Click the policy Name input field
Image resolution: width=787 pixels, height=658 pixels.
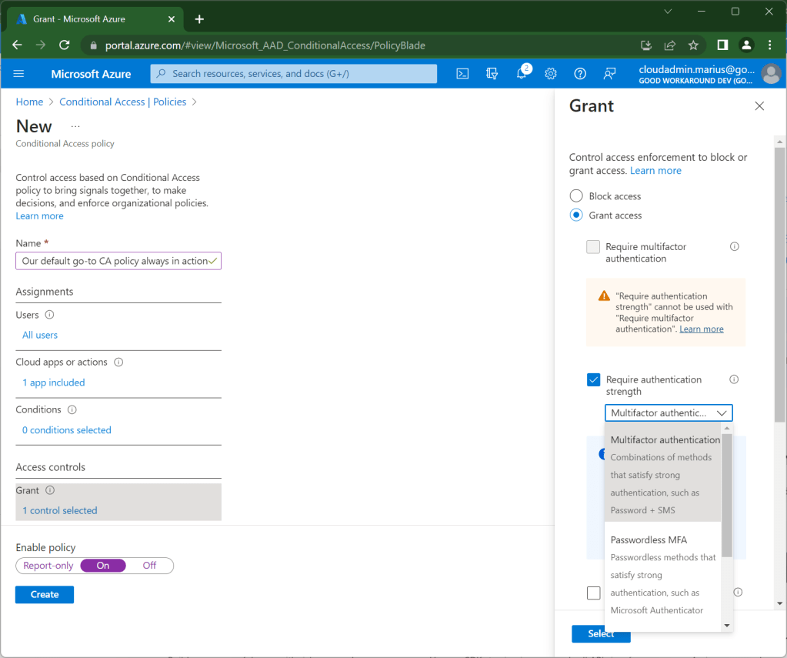tap(114, 261)
